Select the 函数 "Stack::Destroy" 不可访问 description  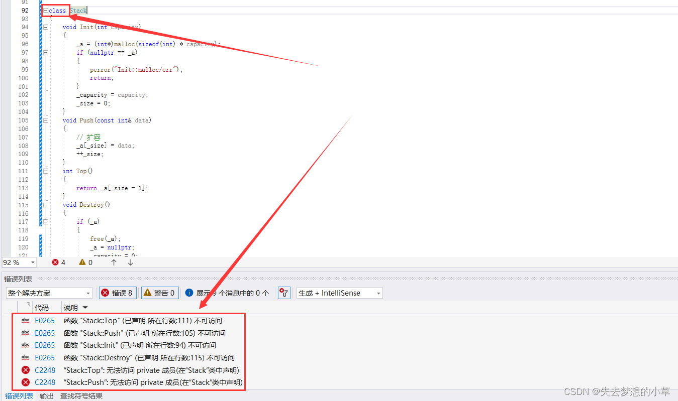tap(149, 358)
